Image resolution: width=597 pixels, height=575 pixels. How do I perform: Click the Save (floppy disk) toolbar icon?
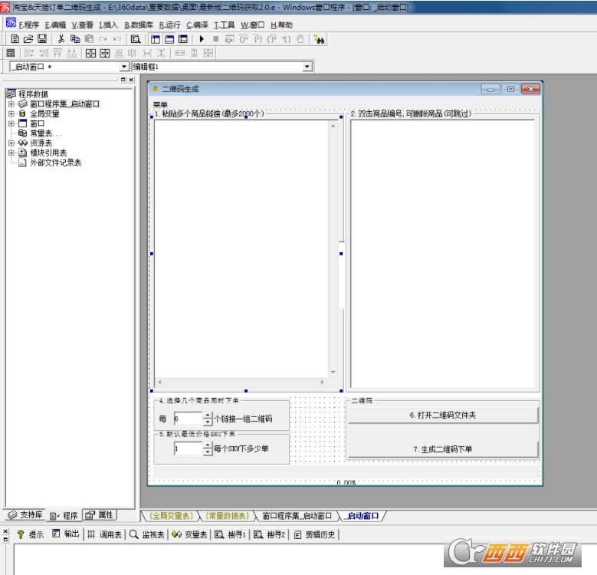[41, 38]
